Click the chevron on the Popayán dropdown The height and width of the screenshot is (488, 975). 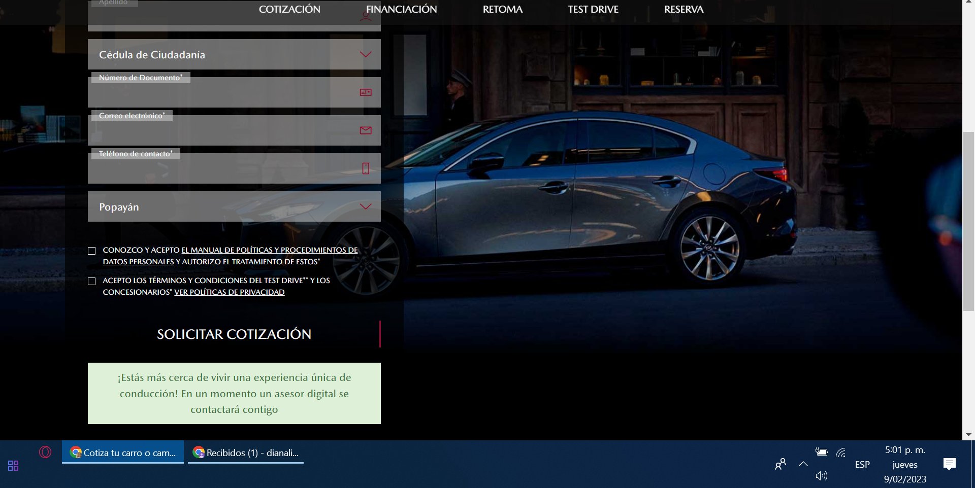[366, 206]
